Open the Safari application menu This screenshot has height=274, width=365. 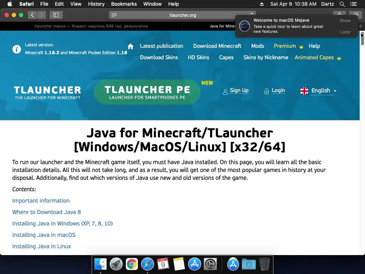pyautogui.click(x=26, y=4)
